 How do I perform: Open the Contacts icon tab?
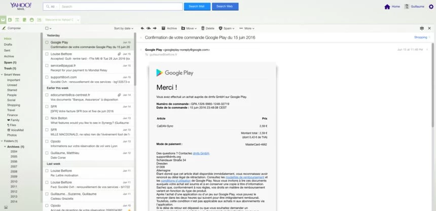(10, 20)
